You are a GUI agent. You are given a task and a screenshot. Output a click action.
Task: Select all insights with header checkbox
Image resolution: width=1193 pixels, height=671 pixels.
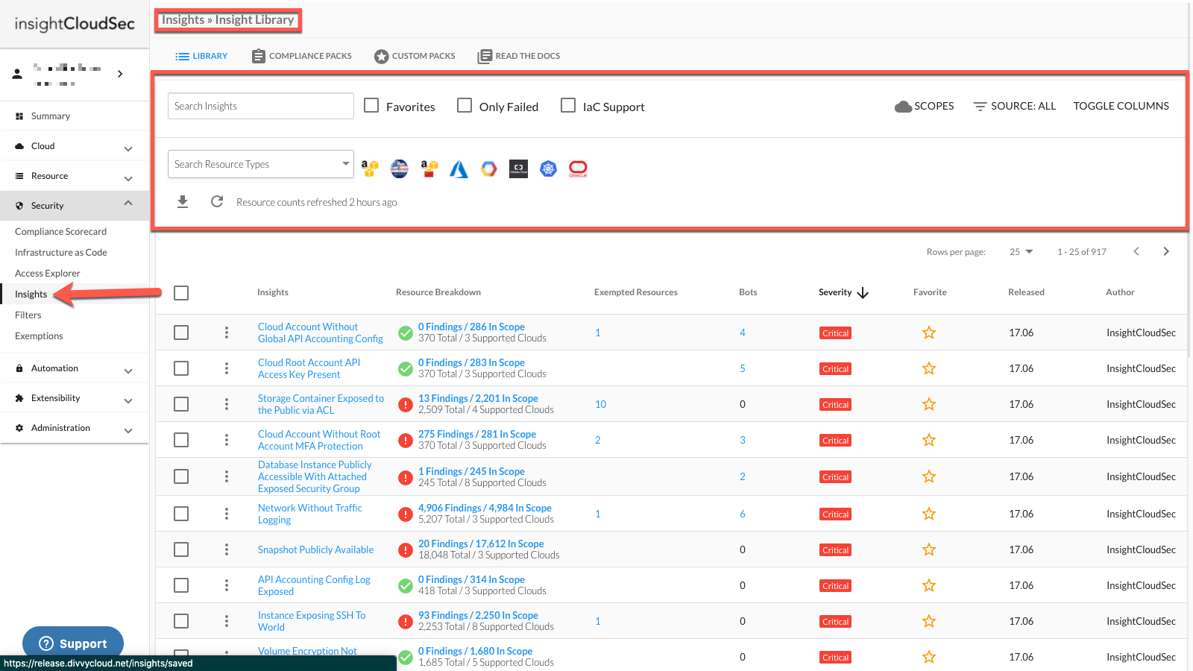pos(181,293)
